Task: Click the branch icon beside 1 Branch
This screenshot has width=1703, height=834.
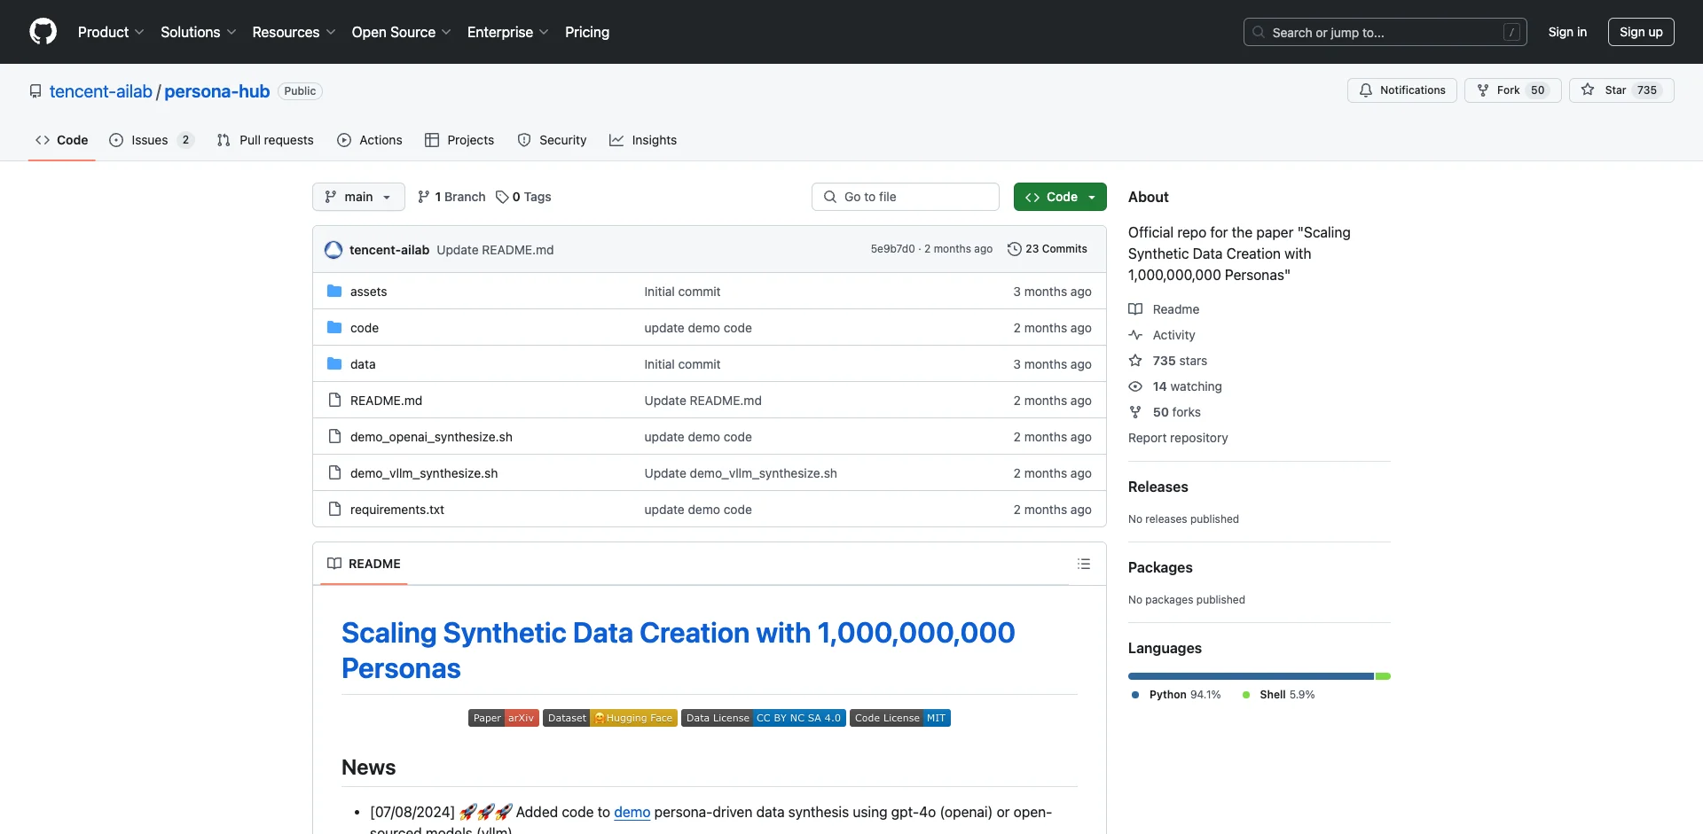Action: coord(424,197)
